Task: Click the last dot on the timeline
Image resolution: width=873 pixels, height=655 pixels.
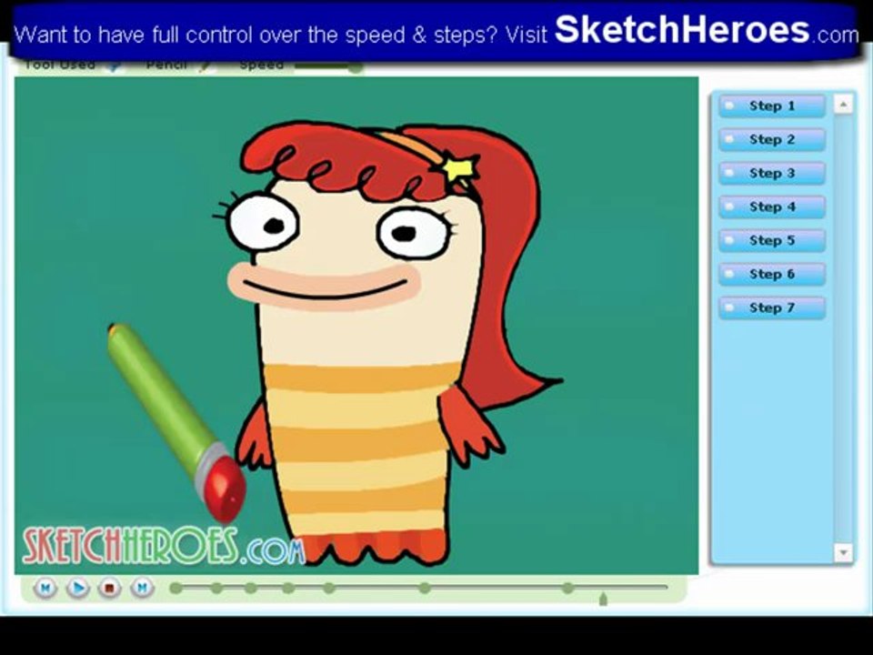Action: click(x=567, y=588)
